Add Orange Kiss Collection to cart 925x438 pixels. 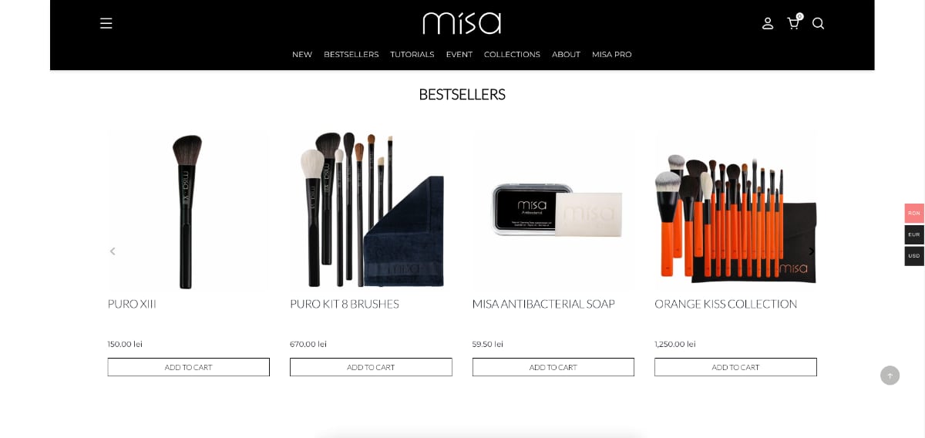[735, 367]
